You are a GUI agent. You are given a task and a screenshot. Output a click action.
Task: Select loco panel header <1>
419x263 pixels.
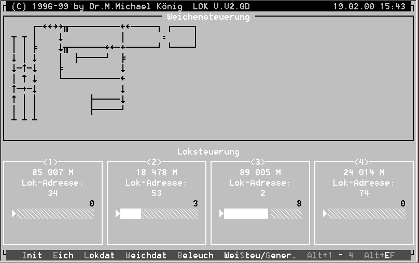pos(50,162)
